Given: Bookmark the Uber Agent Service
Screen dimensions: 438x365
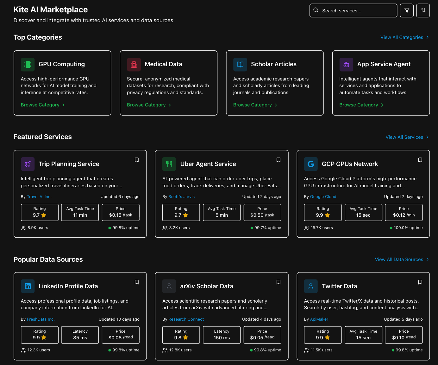Looking at the screenshot, I should (278, 160).
